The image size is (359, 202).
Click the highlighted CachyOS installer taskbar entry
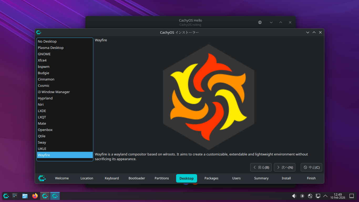click(55, 196)
